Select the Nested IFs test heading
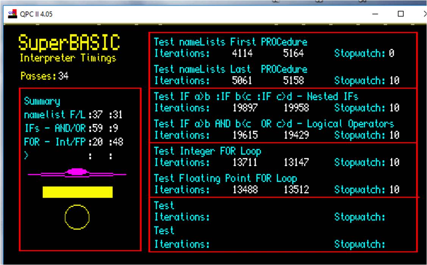The width and height of the screenshot is (427, 265). tap(256, 96)
